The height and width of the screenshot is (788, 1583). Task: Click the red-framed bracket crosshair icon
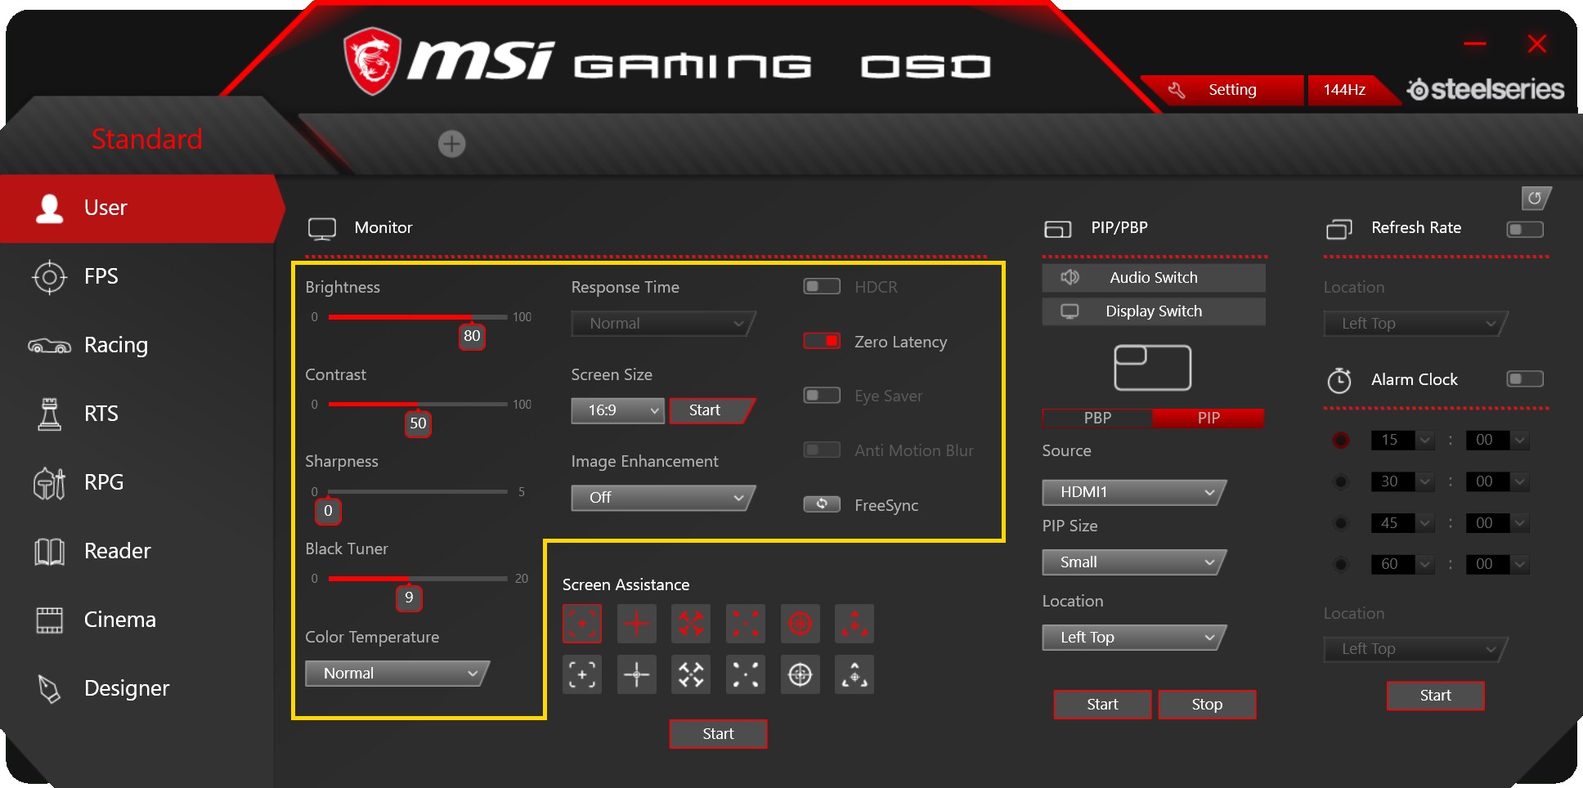[582, 625]
